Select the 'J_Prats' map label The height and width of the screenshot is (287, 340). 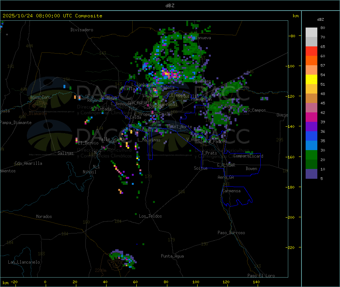(209, 153)
